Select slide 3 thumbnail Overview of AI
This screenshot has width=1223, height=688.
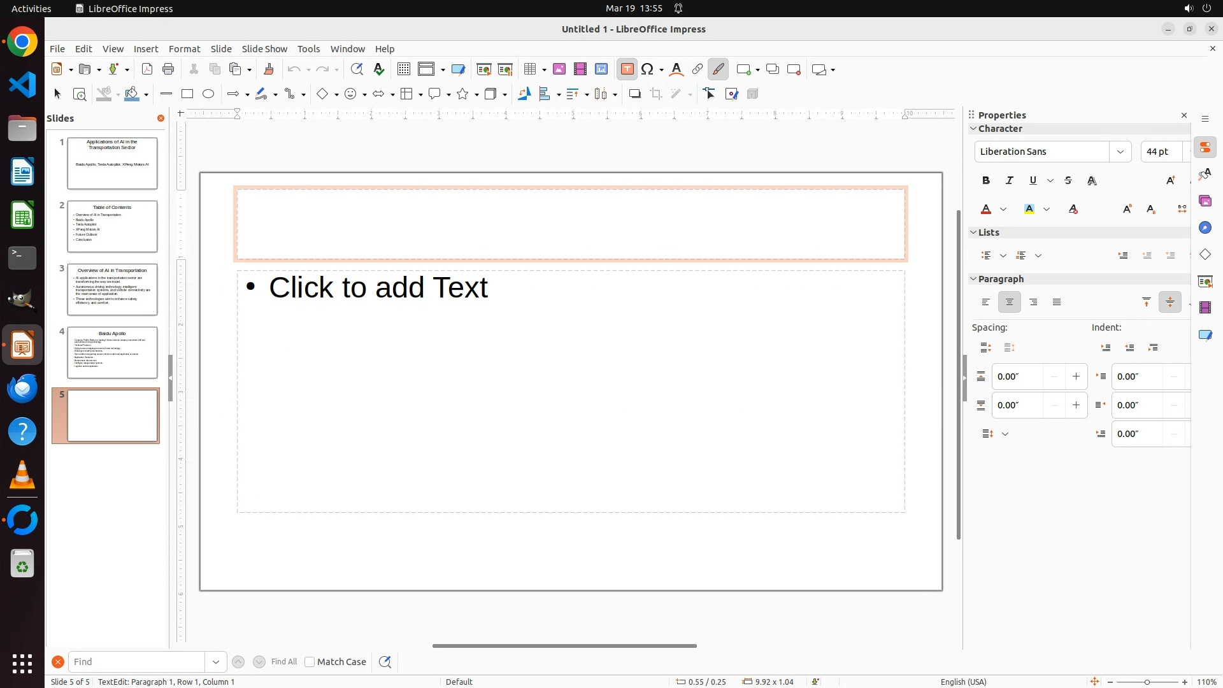point(112,290)
